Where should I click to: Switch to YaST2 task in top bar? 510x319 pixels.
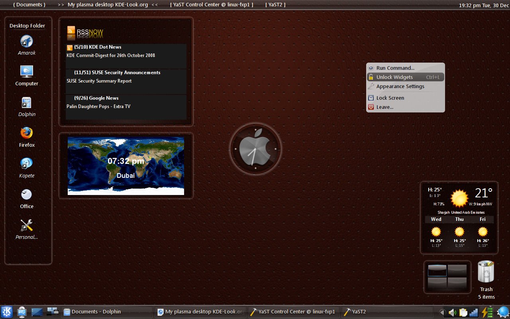(x=275, y=5)
